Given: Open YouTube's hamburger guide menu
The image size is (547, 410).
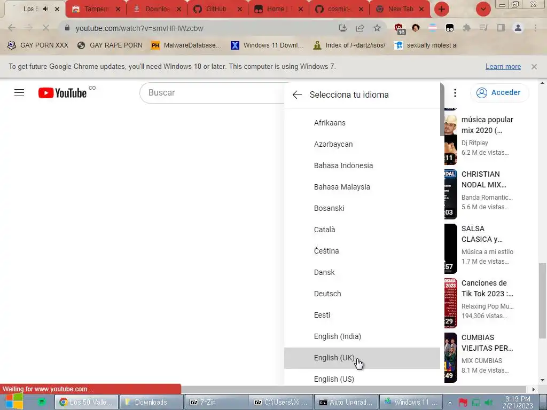Looking at the screenshot, I should point(19,93).
